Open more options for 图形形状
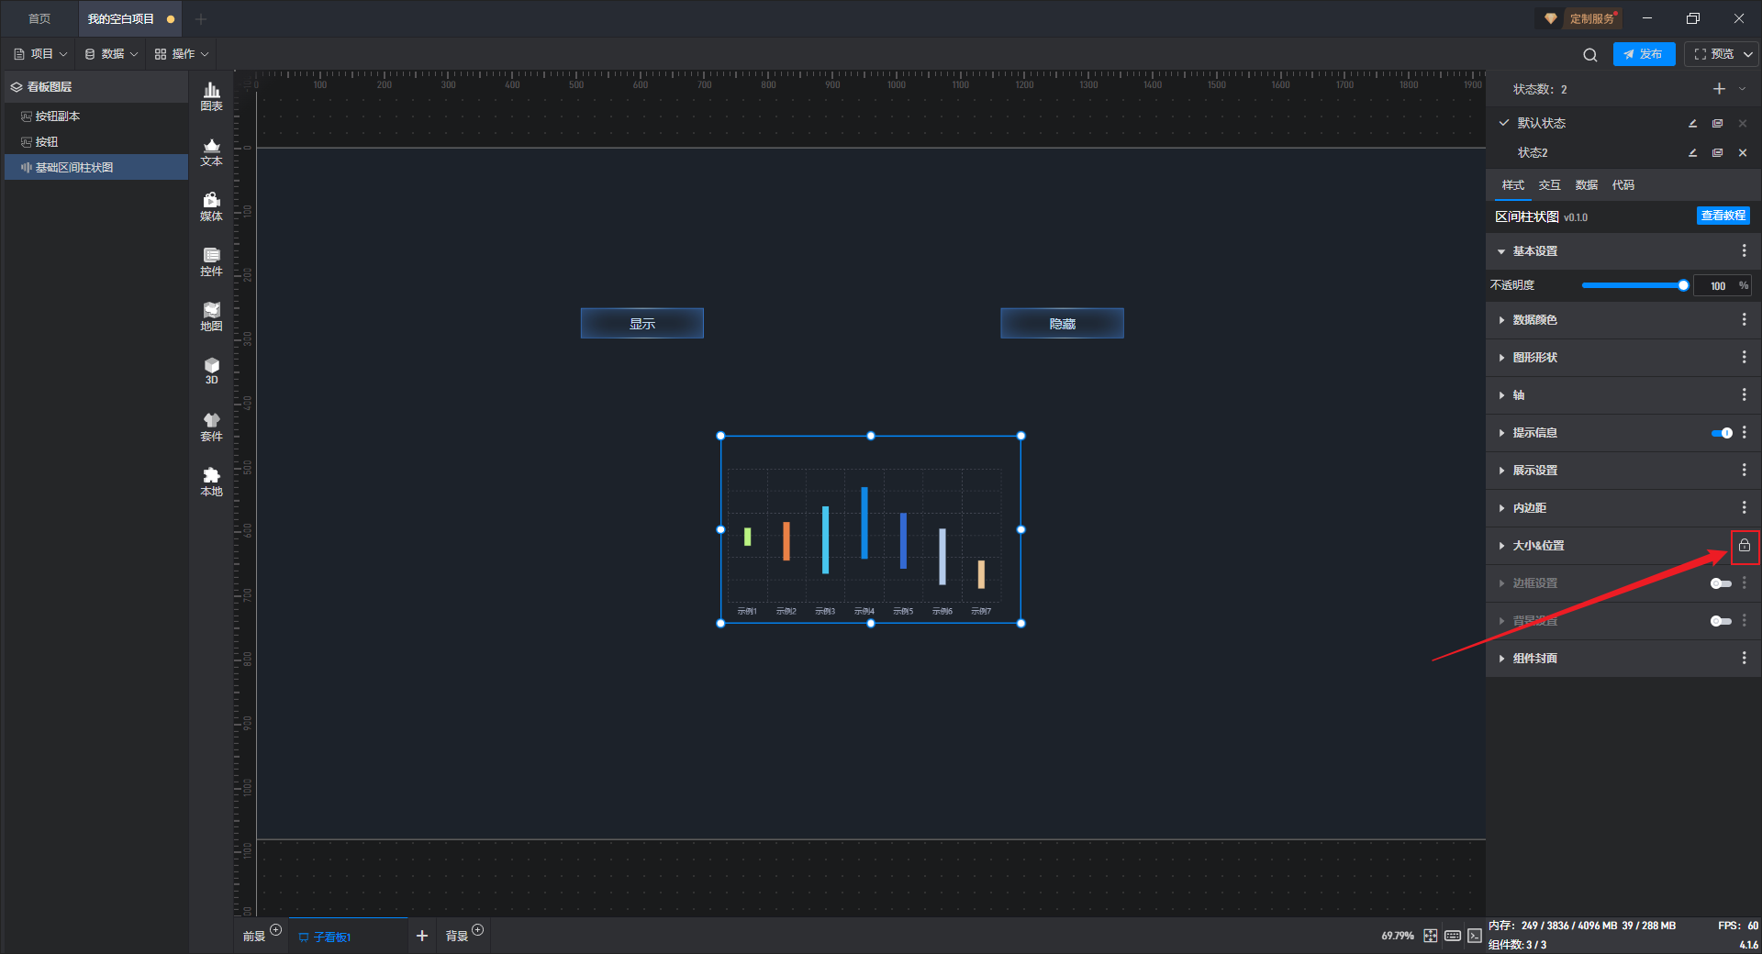Image resolution: width=1762 pixels, height=954 pixels. click(x=1745, y=358)
